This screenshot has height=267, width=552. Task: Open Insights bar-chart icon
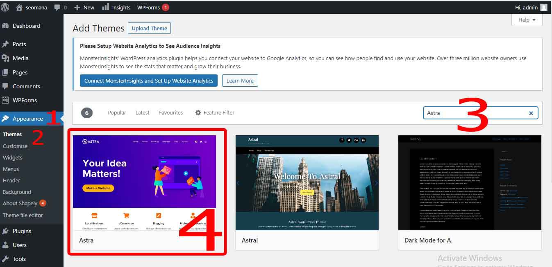tap(105, 7)
